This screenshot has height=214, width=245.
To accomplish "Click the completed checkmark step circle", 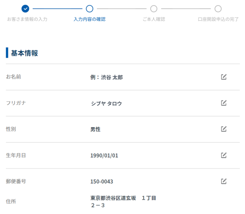I will [x=25, y=9].
